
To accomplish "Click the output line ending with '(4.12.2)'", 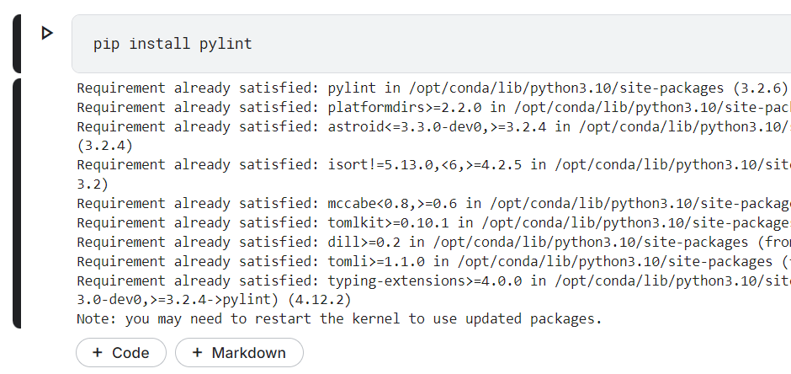I will click(x=214, y=300).
